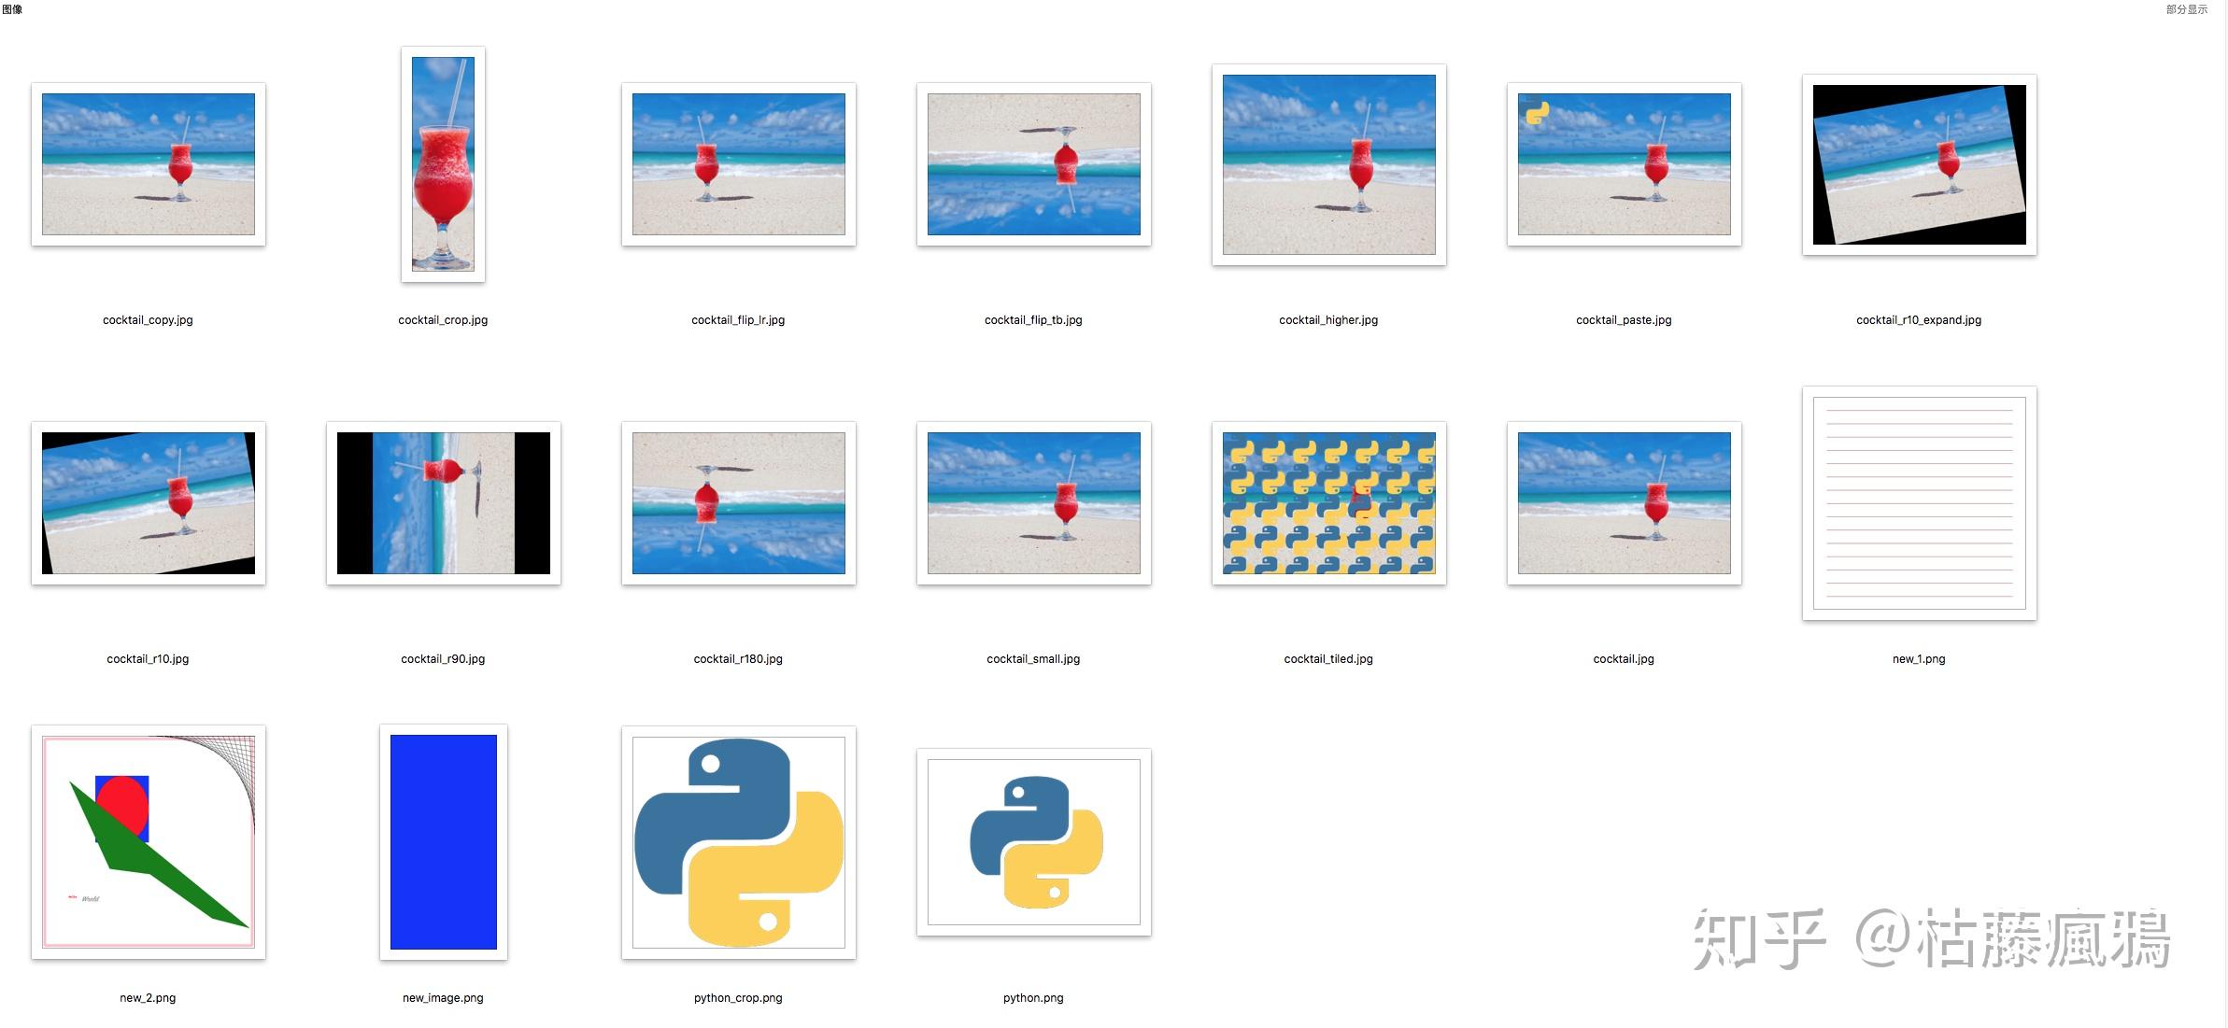2228x1028 pixels.
Task: Select the cocktail_copy.jpg thumbnail
Action: point(148,164)
